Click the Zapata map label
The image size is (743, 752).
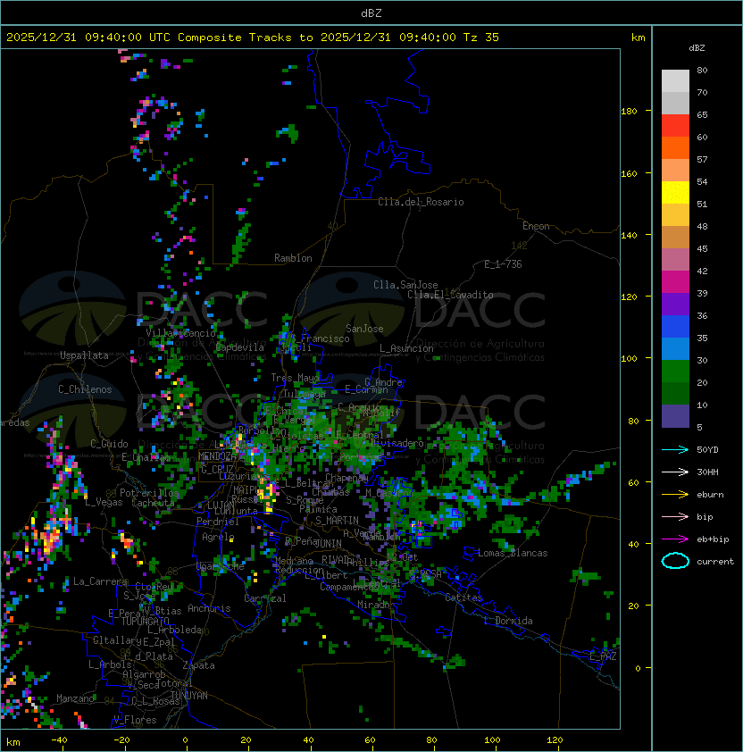[x=198, y=665]
